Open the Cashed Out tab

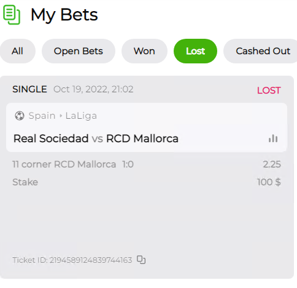pos(263,51)
